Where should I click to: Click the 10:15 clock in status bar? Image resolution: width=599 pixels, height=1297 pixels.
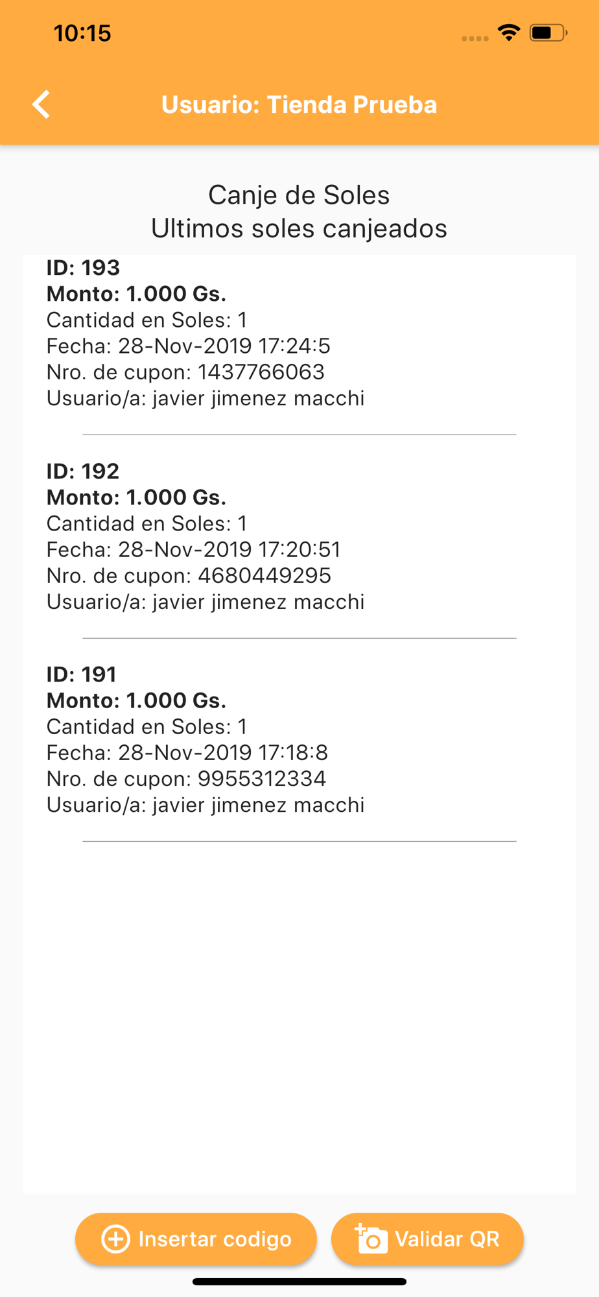pos(82,33)
